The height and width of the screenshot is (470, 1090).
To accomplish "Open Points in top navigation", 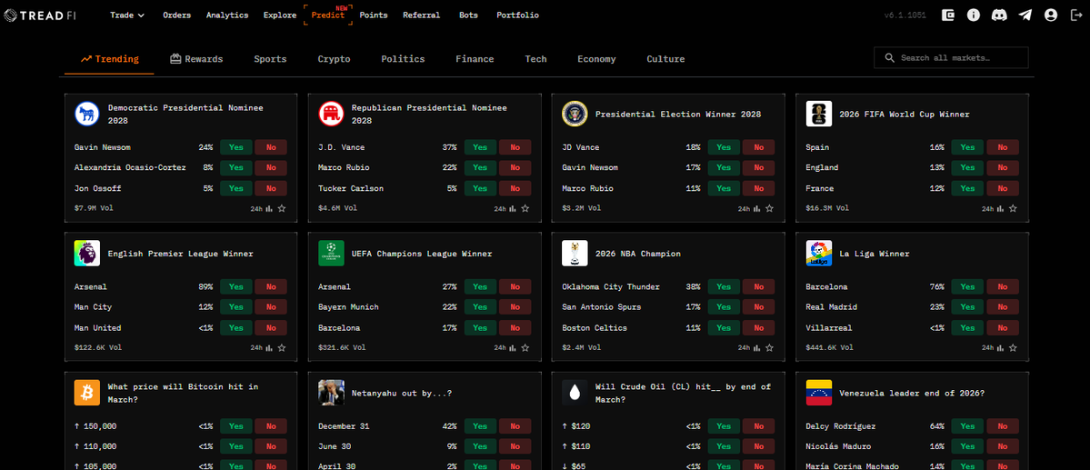I will (x=374, y=15).
